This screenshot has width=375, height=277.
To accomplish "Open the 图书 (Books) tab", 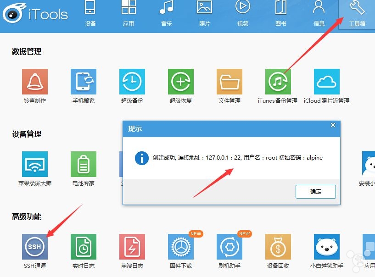I will (x=281, y=14).
